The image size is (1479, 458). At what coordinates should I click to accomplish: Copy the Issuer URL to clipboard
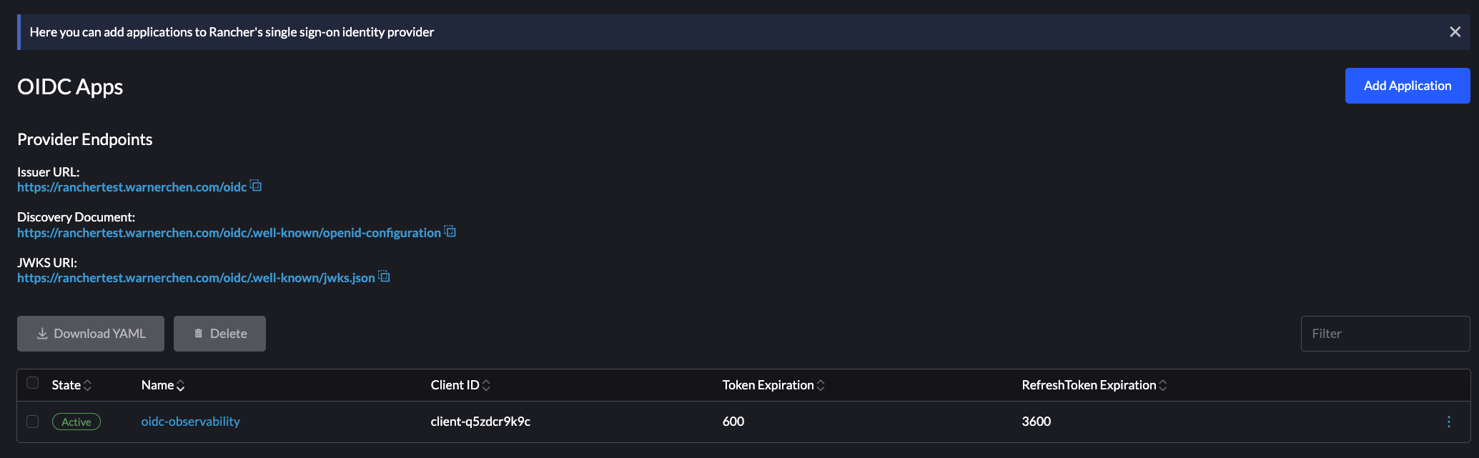tap(256, 186)
